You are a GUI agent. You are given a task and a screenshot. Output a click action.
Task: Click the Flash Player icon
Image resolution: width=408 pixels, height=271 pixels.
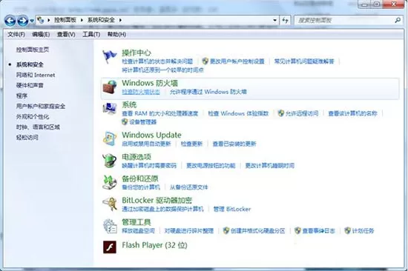(x=110, y=247)
